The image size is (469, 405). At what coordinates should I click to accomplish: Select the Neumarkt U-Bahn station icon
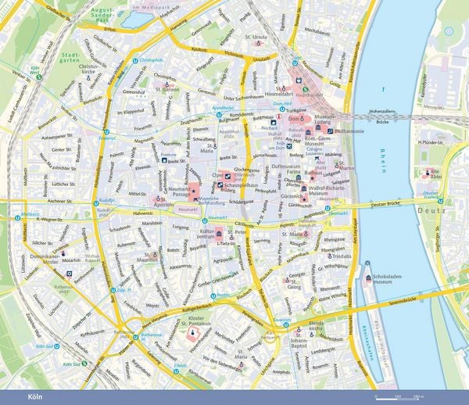point(205,221)
